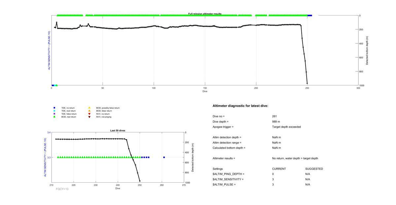Click the dive number value '261'
The height and width of the screenshot is (205, 396).
(x=275, y=116)
